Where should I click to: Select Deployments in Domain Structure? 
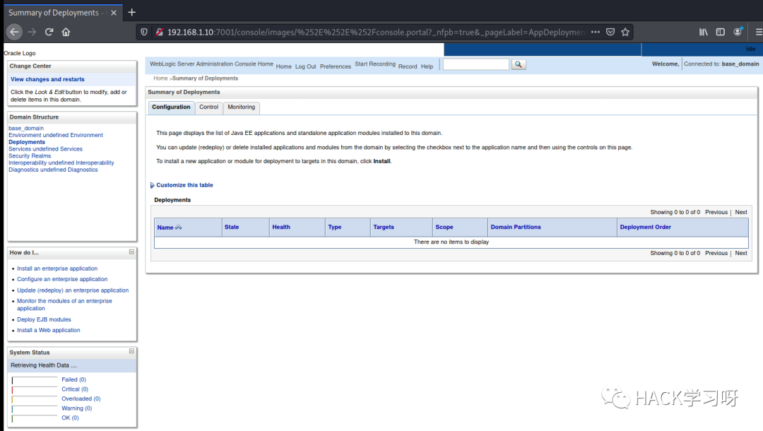click(x=27, y=142)
